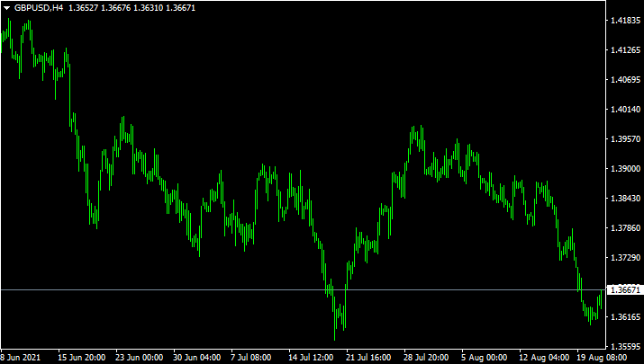Click the 28 Jul 20:00 time label
This screenshot has height=364, width=644.
click(x=427, y=358)
